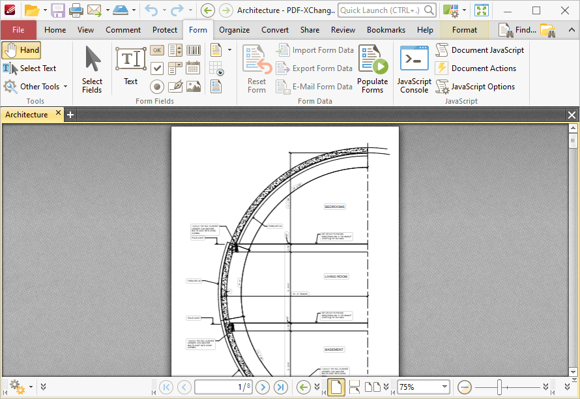Switch to single page layout
The width and height of the screenshot is (580, 399).
pos(336,387)
